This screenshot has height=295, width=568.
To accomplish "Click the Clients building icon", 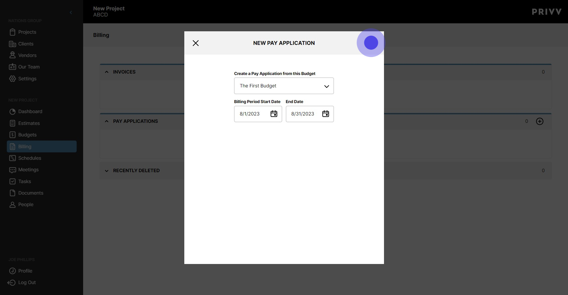I will point(12,44).
